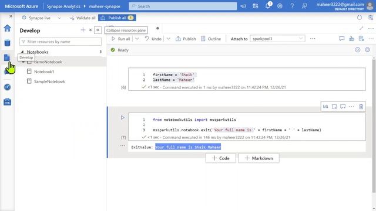Viewport: 376px width, 211px height.
Task: Click the Microsoft Azure logo text
Action: point(21,6)
